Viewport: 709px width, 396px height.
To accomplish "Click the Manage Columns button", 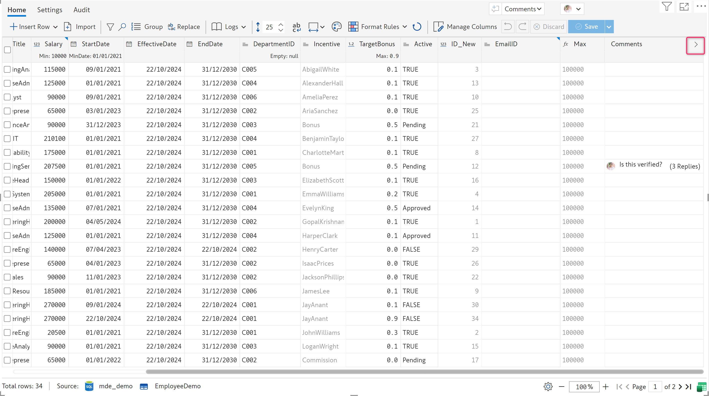I will click(x=465, y=27).
